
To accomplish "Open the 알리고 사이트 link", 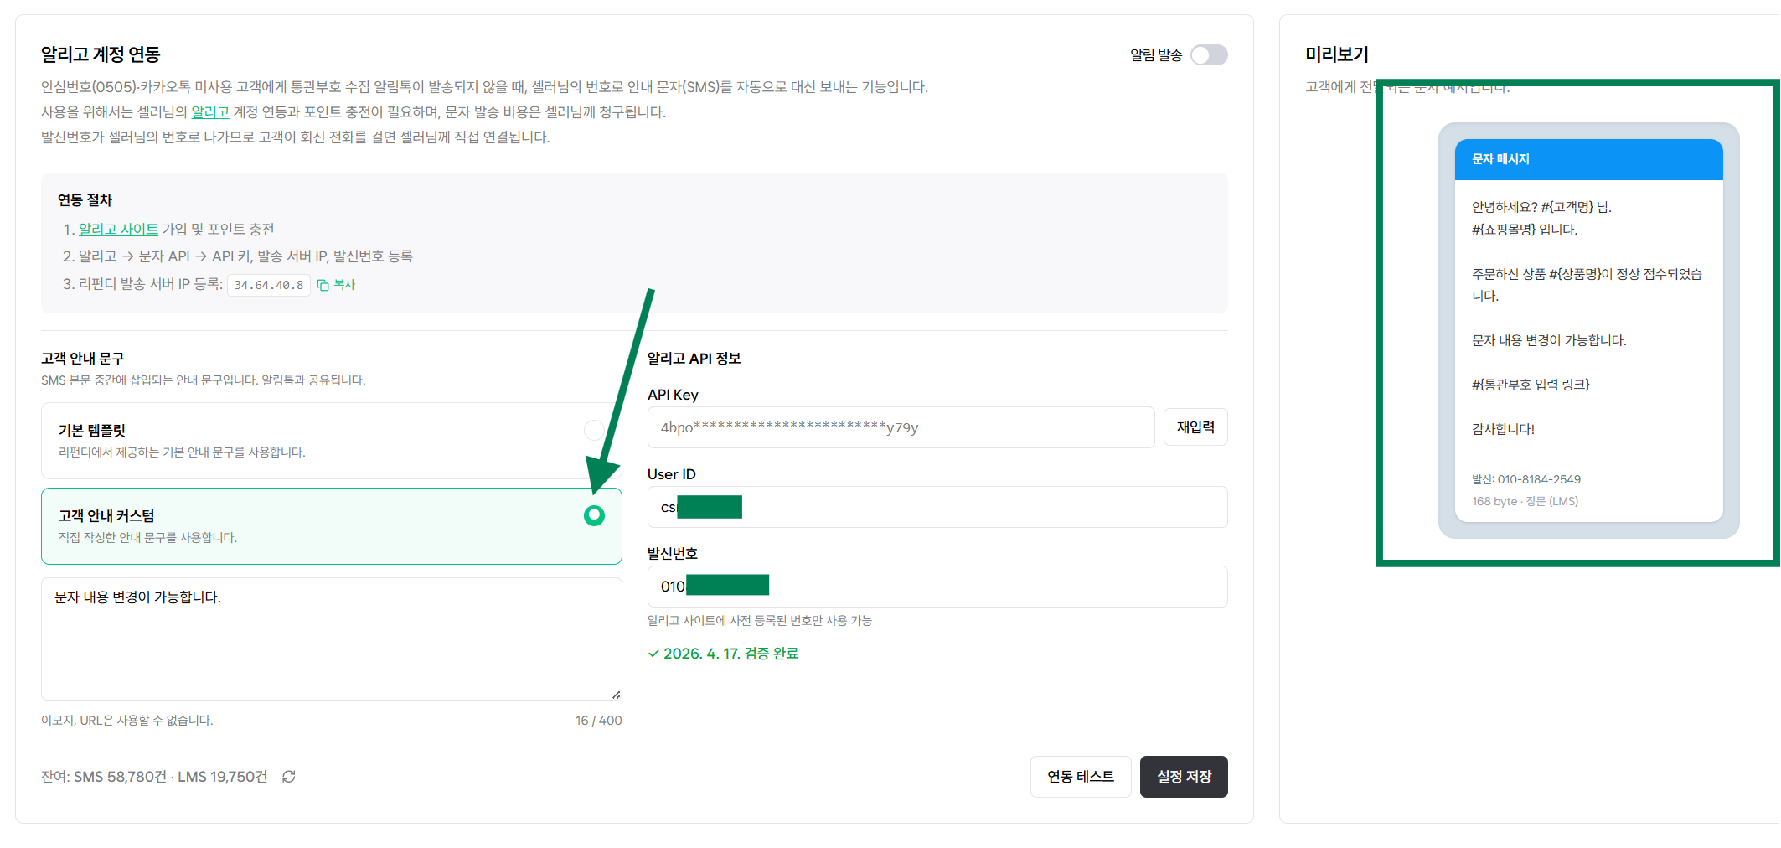I will point(118,230).
